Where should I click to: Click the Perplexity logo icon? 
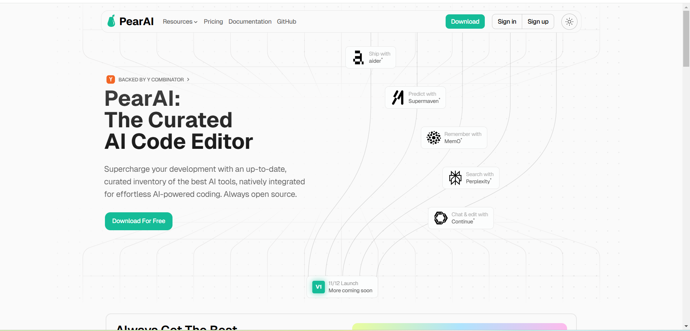(455, 178)
